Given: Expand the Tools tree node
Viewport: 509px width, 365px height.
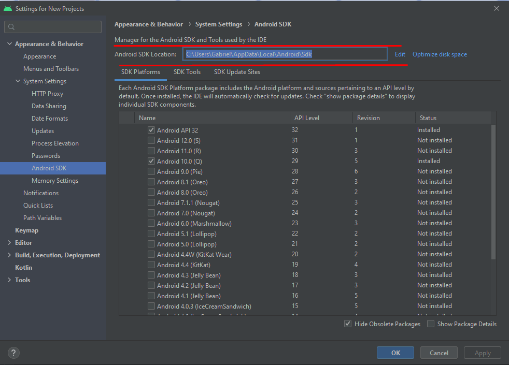Looking at the screenshot, I should pyautogui.click(x=9, y=280).
